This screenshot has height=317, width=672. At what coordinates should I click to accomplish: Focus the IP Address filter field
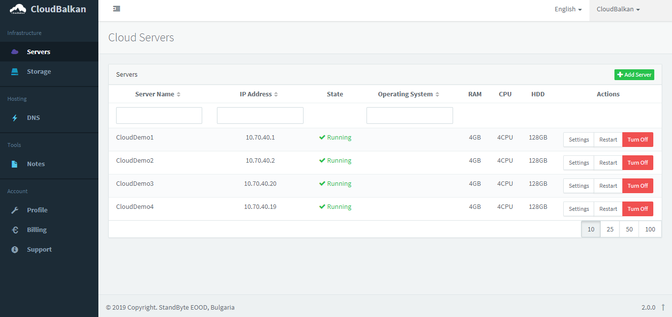pyautogui.click(x=260, y=115)
